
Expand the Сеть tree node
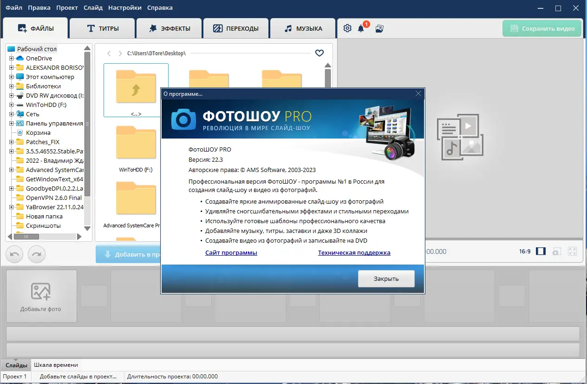tap(11, 114)
